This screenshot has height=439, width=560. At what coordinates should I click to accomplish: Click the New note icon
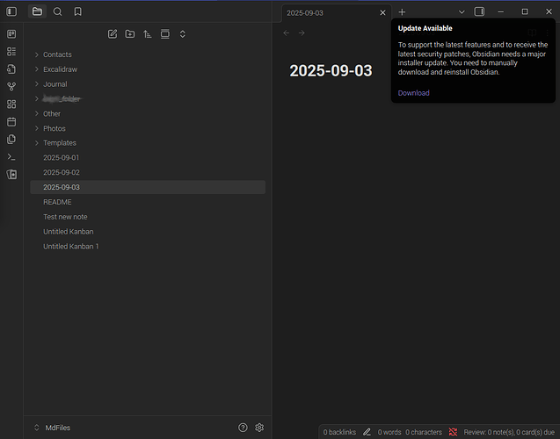coord(113,34)
